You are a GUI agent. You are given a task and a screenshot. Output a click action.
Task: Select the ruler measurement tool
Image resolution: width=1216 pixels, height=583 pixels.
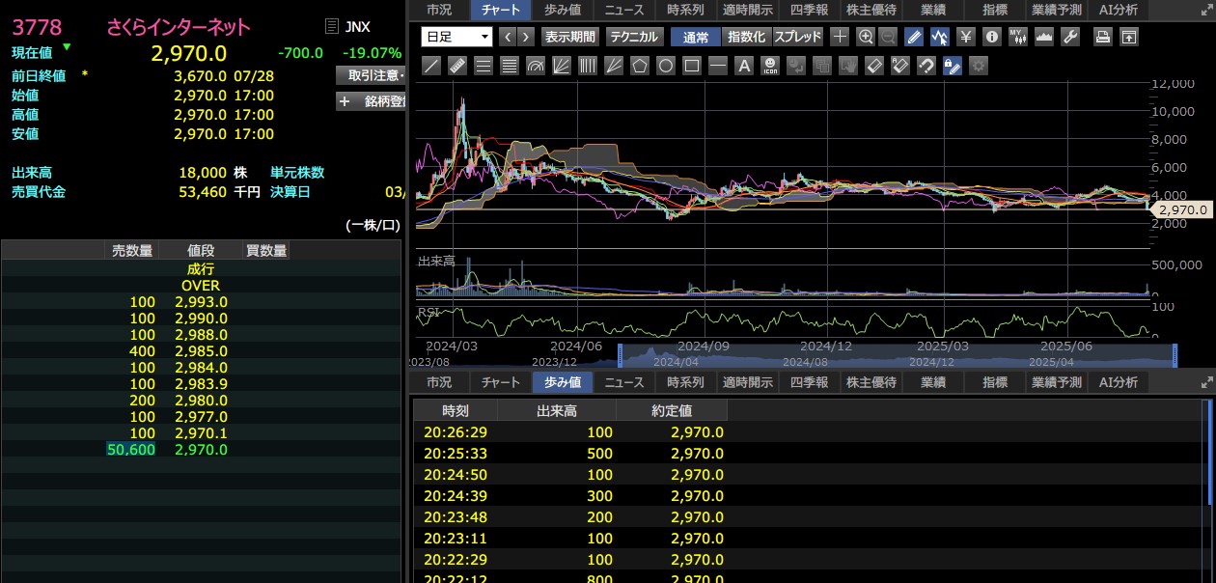(457, 66)
